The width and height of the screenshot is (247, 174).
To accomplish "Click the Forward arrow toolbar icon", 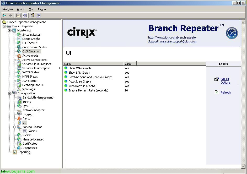I will (10, 15).
